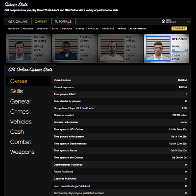Switch to the GTA ONLINE tab
This screenshot has height=196, width=196.
[18, 22]
